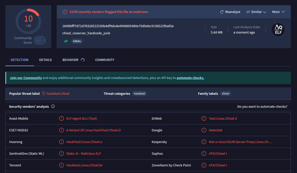Click Do you want to automate checks
Screen dimensions: 297x173
point(262,107)
